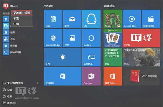Image resolution: width=163 pixels, height=107 pixels.
Task: Open the 人脉 people app icon
Action: [x=6, y=39]
